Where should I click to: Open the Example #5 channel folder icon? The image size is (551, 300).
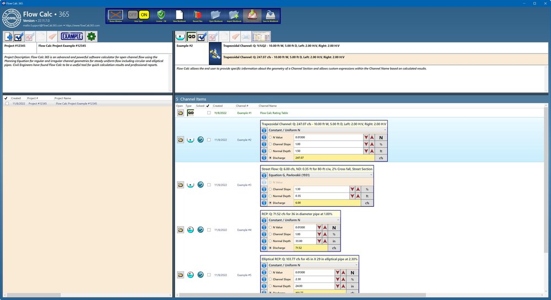coord(180,275)
